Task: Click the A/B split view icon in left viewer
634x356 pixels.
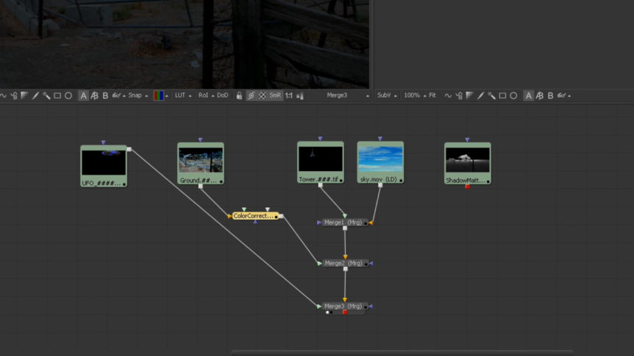Action: coord(94,95)
